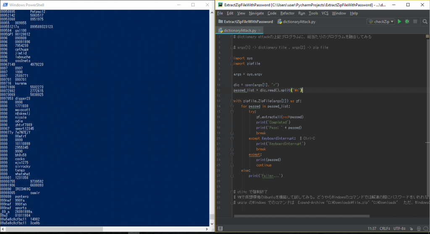Close the dictionaryAttack.py editor tab
The width and height of the screenshot is (430, 234).
coord(260,31)
